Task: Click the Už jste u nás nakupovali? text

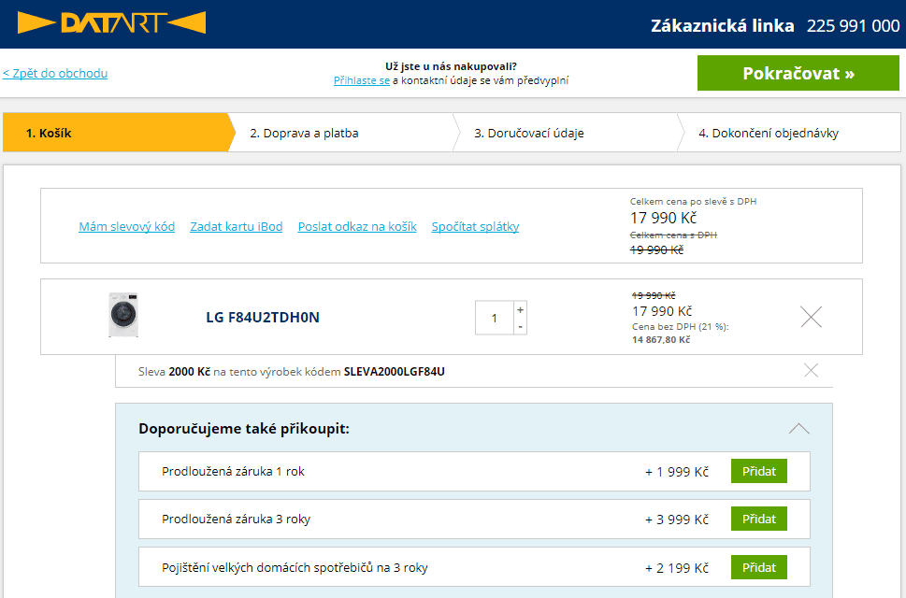Action: click(x=452, y=66)
